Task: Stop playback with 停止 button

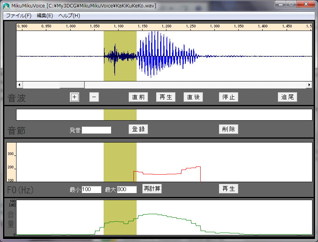Action: [x=228, y=97]
